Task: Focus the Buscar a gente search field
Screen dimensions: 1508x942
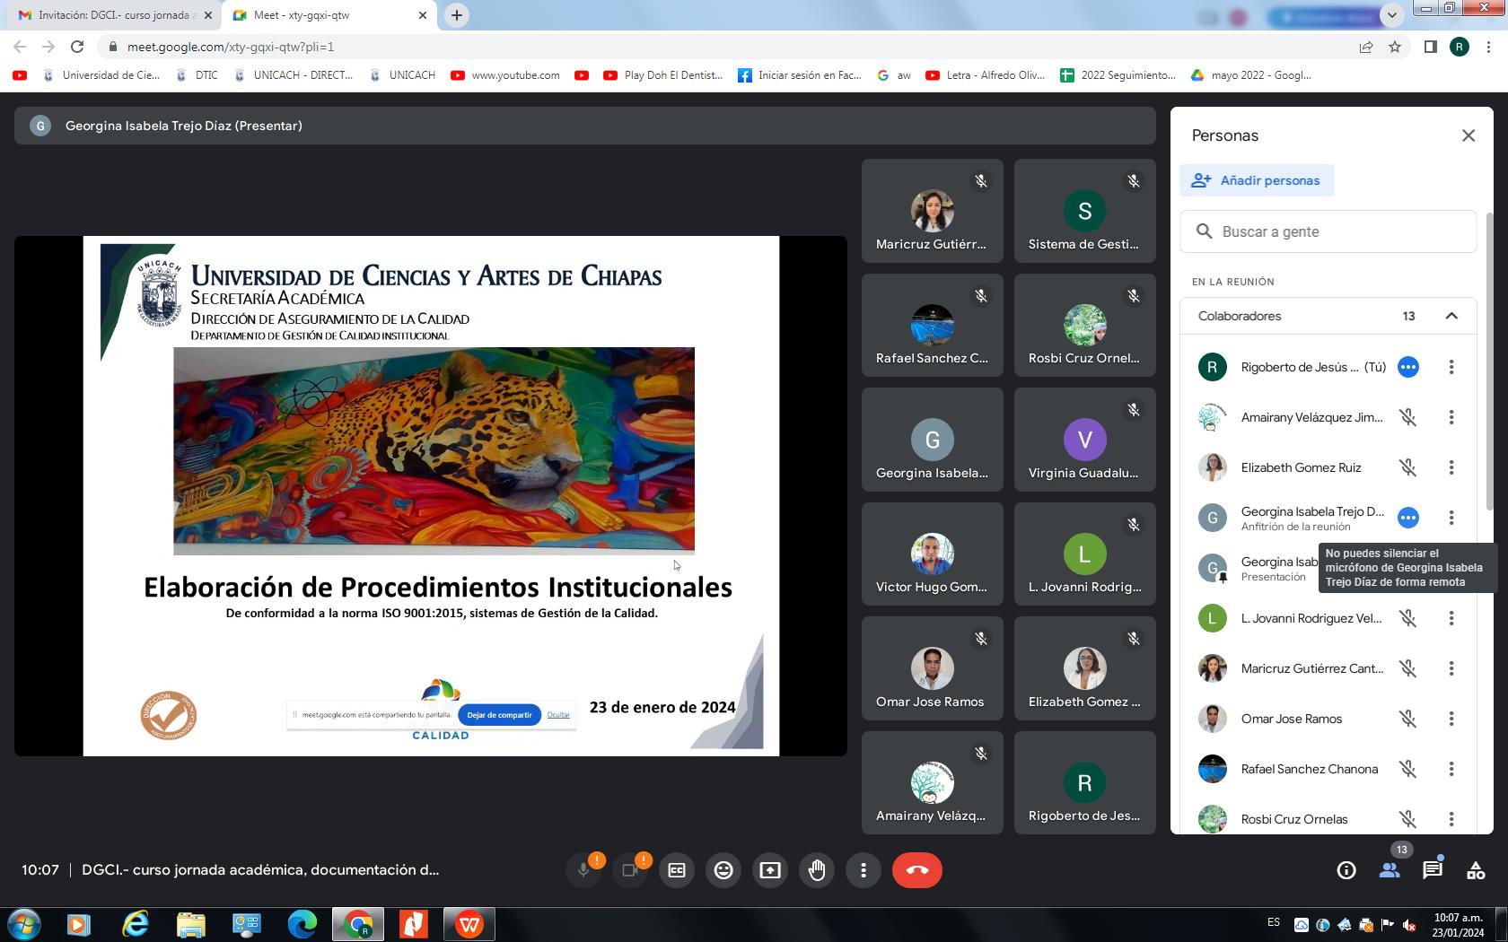Action: pos(1328,231)
